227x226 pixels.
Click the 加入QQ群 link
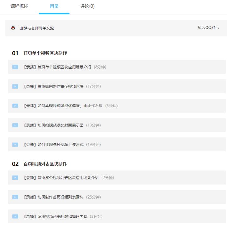point(206,28)
